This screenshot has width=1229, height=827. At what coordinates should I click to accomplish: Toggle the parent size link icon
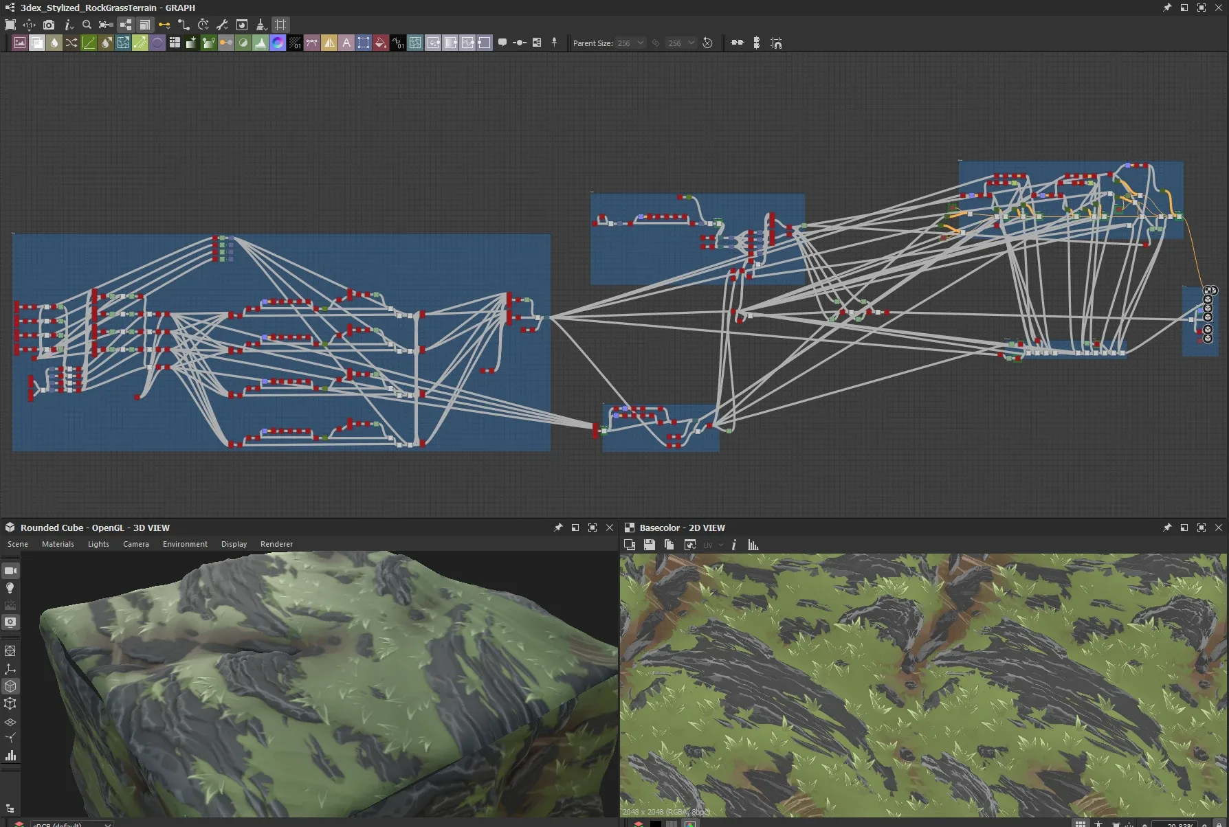[656, 43]
